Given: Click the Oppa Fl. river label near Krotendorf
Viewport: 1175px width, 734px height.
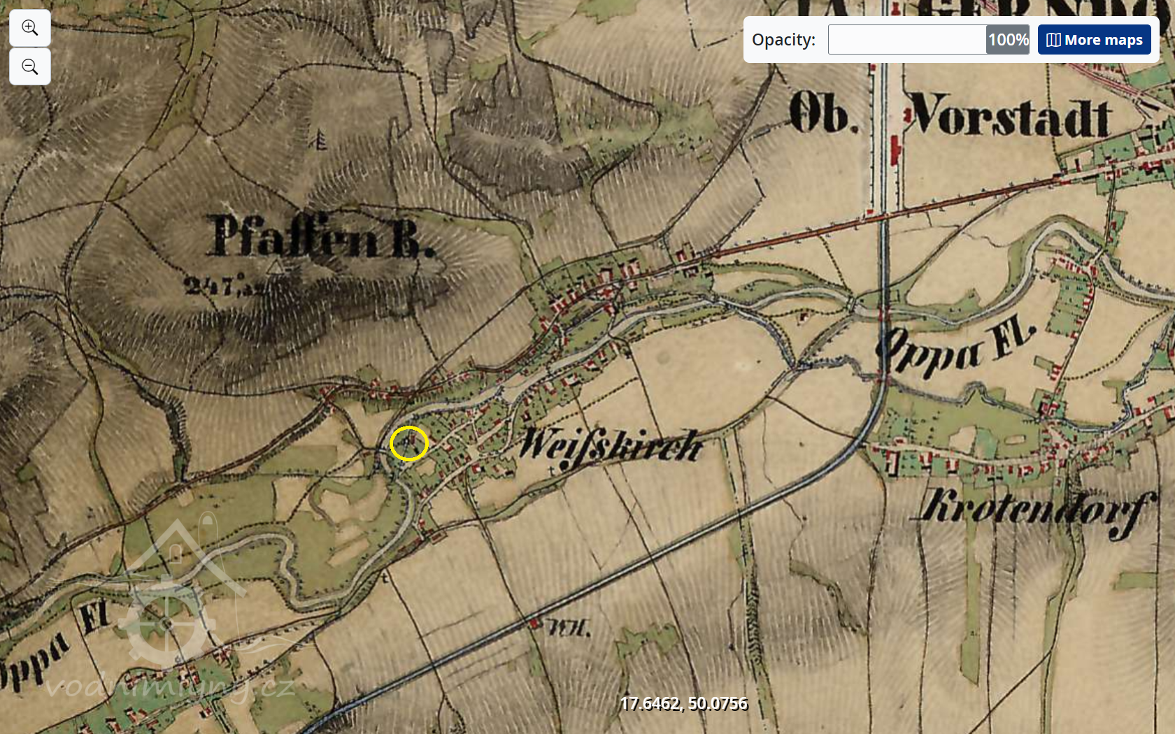Looking at the screenshot, I should 955,347.
